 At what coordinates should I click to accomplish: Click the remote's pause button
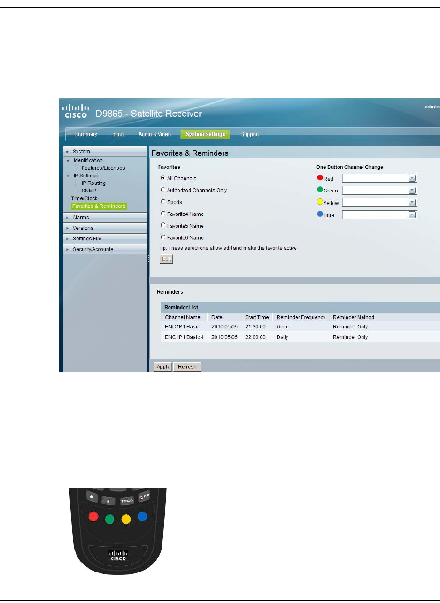(108, 501)
